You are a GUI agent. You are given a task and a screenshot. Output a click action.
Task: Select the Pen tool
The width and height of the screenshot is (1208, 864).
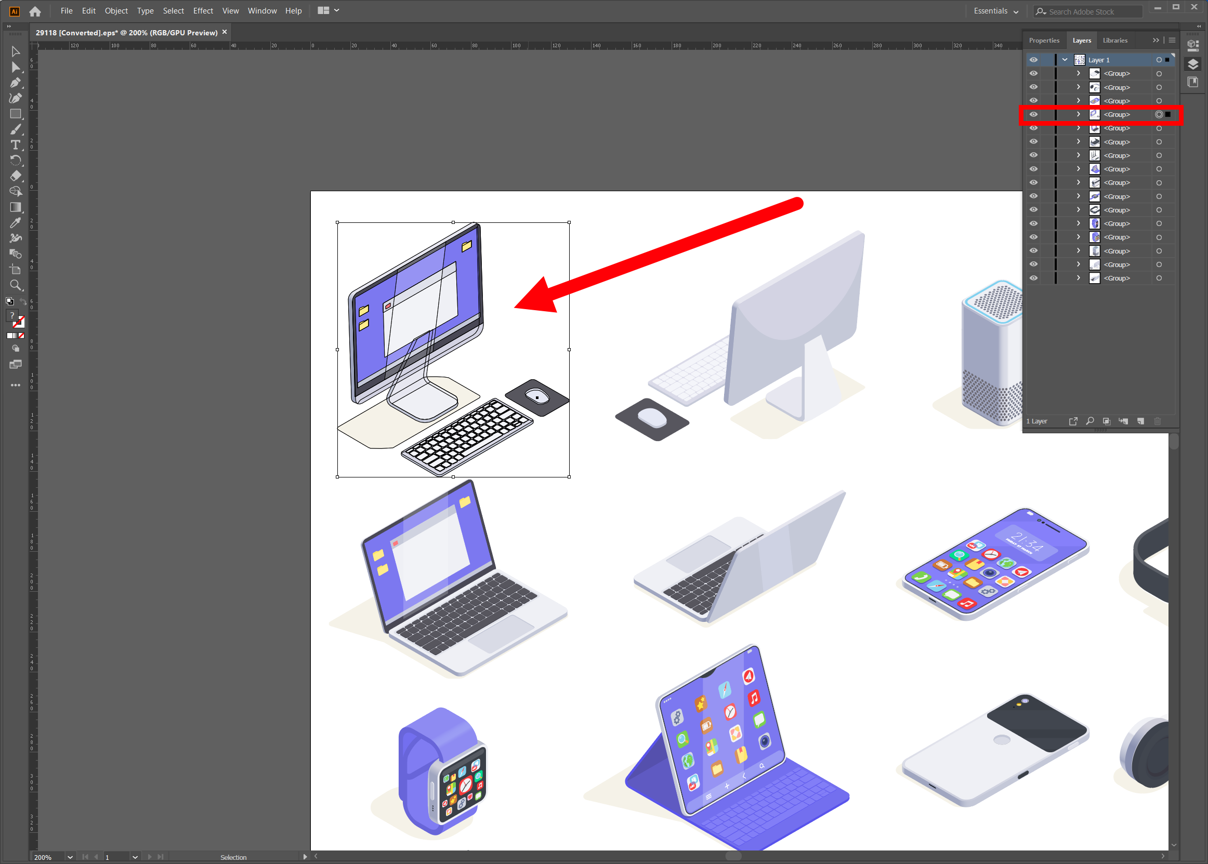pyautogui.click(x=15, y=83)
